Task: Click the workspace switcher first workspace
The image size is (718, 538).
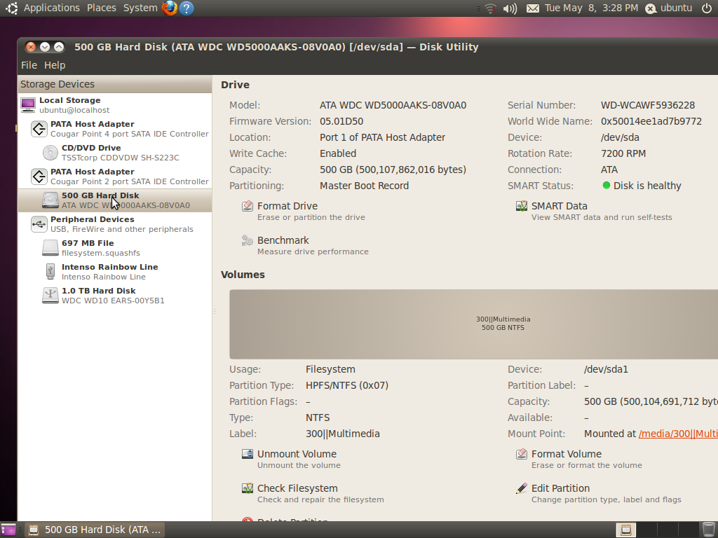Action: (626, 530)
